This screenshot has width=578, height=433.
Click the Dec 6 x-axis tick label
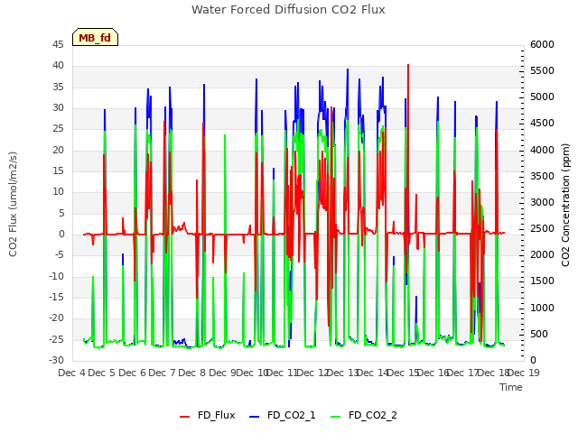pos(133,373)
